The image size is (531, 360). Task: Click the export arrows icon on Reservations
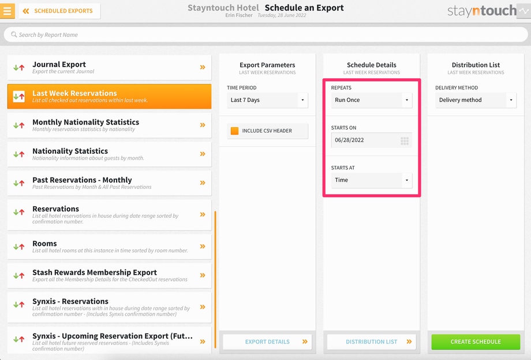click(x=19, y=213)
